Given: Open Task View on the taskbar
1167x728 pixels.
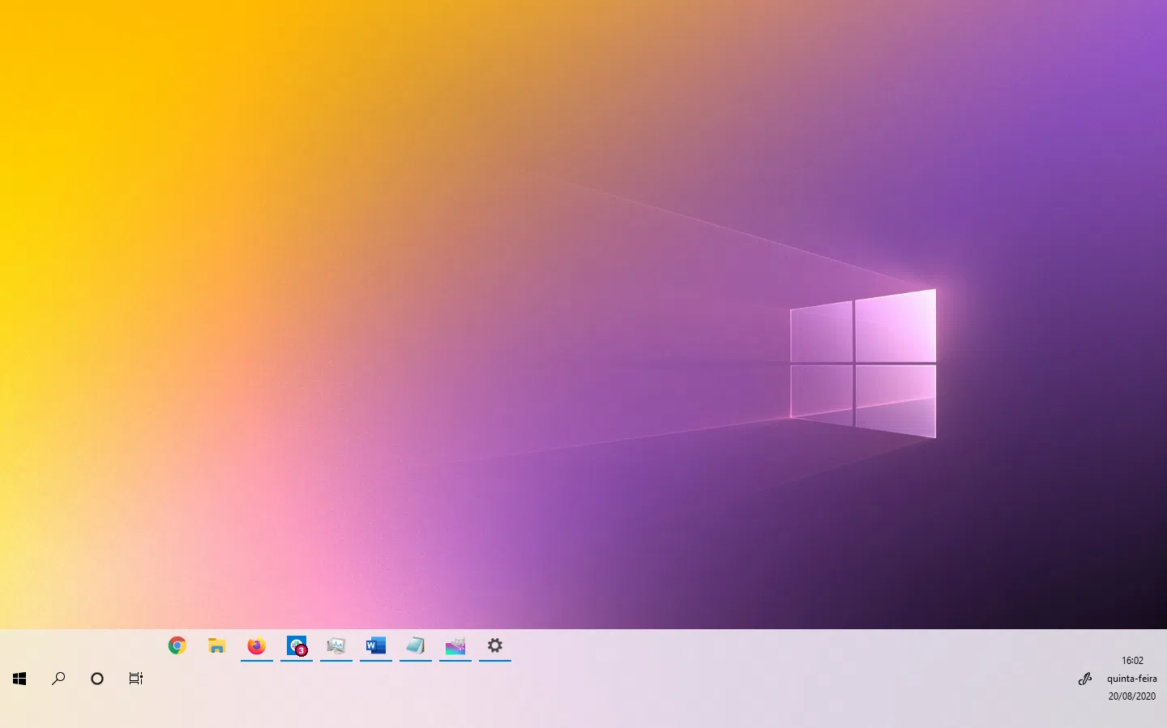Looking at the screenshot, I should (136, 679).
